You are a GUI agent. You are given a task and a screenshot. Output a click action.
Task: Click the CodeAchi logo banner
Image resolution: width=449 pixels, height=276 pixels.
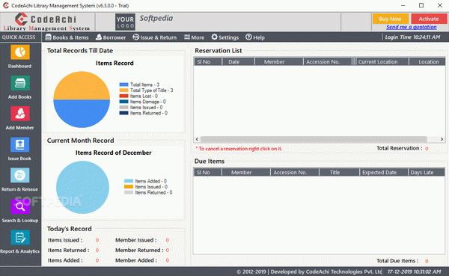coord(46,22)
